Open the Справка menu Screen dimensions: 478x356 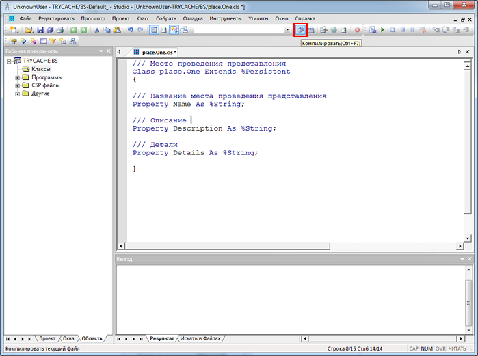coord(305,18)
